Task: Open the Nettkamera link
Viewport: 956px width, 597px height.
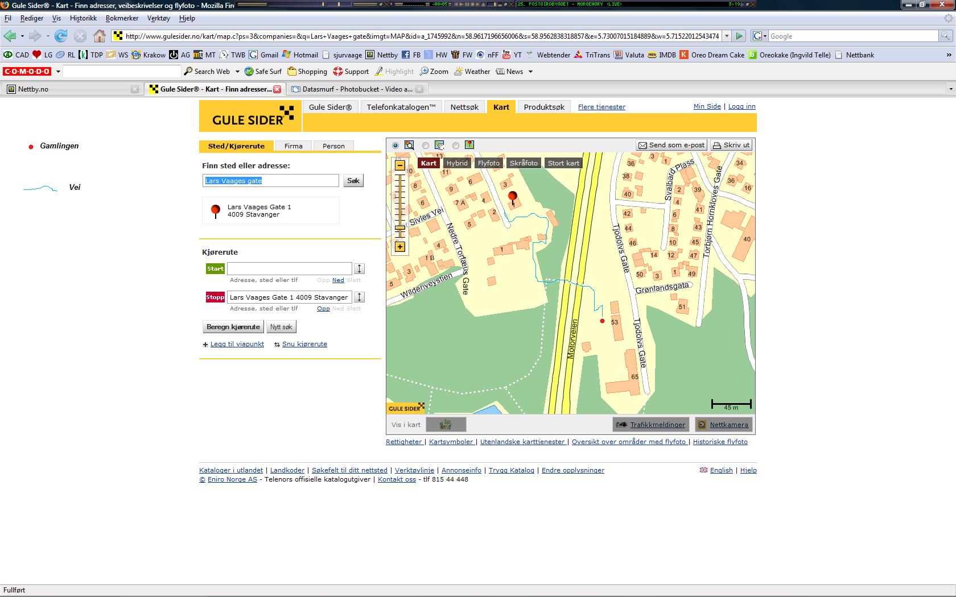Action: (x=724, y=425)
